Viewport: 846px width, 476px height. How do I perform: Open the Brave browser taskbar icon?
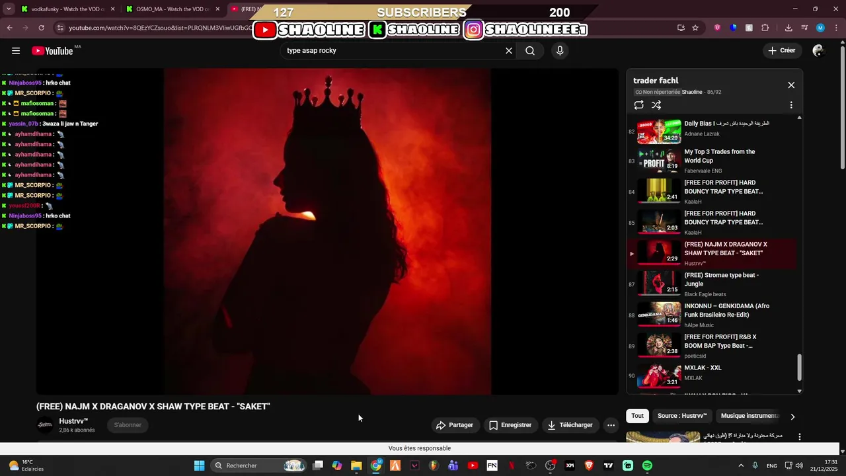point(589,465)
